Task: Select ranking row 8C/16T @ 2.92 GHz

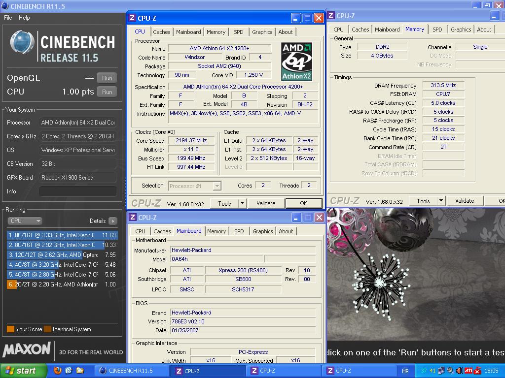Action: pyautogui.click(x=62, y=245)
